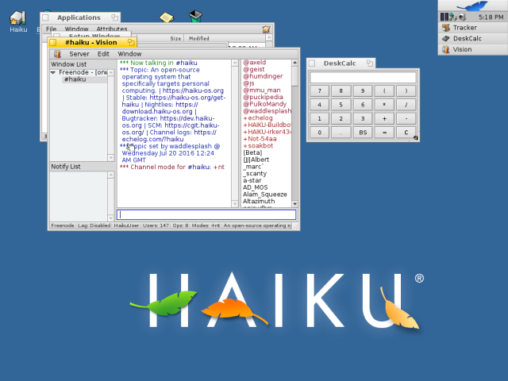Select +soakbot in the nick list
508x381 pixels.
pyautogui.click(x=258, y=146)
